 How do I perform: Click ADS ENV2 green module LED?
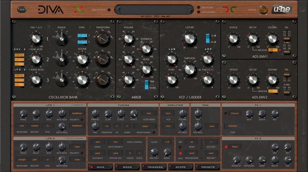224,97
